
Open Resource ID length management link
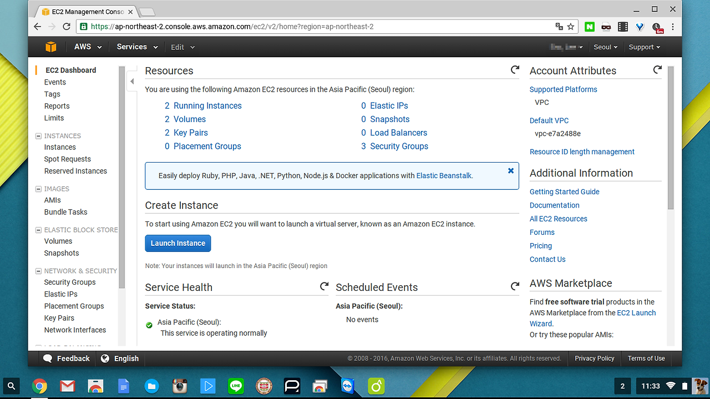(582, 152)
